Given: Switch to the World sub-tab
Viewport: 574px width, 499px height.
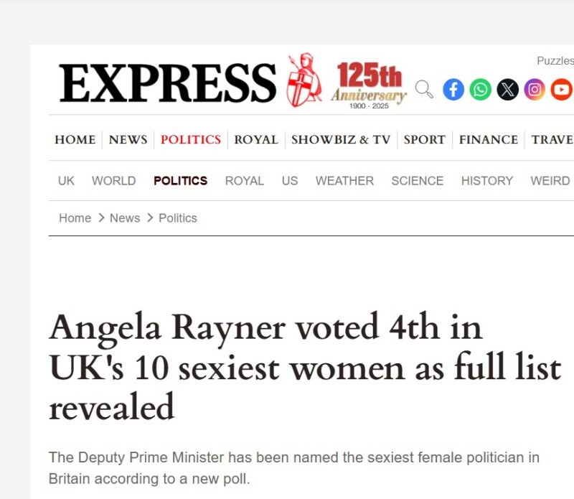Looking at the screenshot, I should pos(114,181).
